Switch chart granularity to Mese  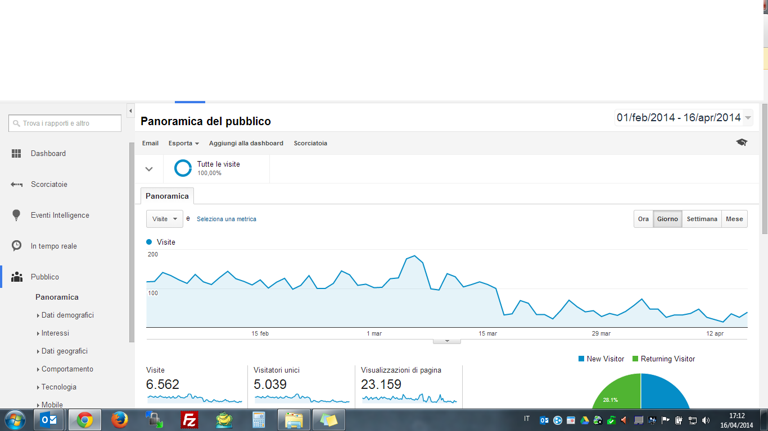734,219
